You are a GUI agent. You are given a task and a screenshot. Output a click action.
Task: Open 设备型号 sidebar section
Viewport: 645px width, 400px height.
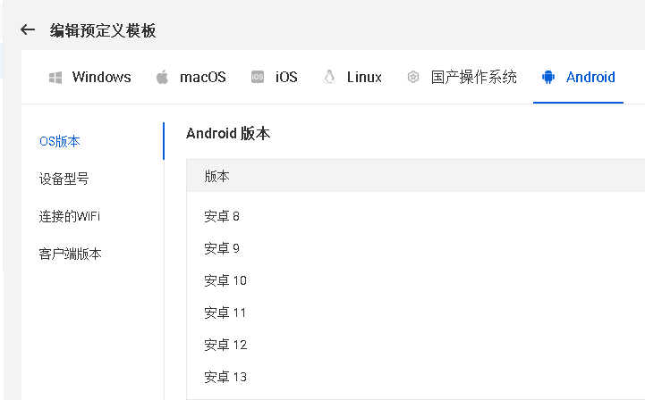tap(64, 179)
